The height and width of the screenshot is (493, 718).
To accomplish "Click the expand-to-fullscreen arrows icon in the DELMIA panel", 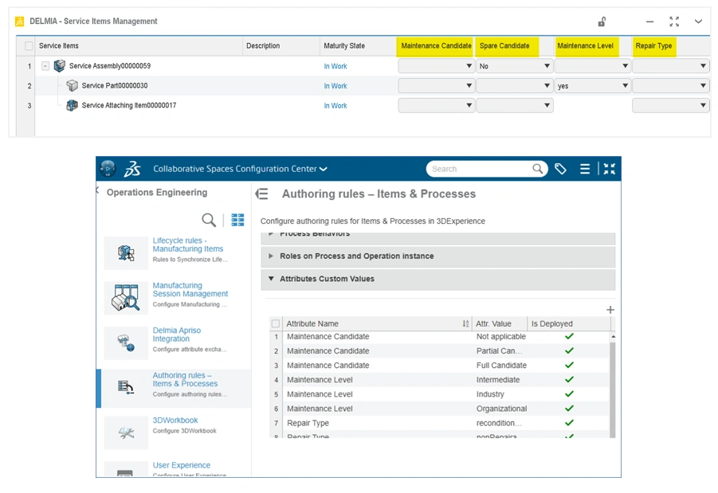I will coord(674,22).
